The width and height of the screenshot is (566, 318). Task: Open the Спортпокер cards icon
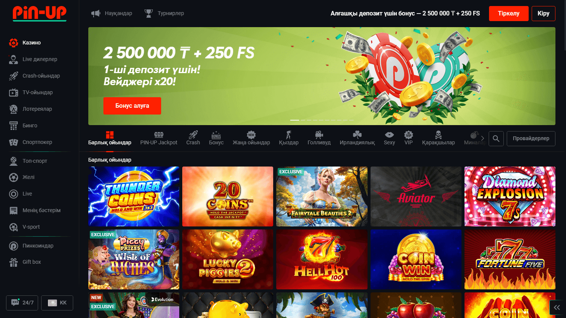point(14,142)
